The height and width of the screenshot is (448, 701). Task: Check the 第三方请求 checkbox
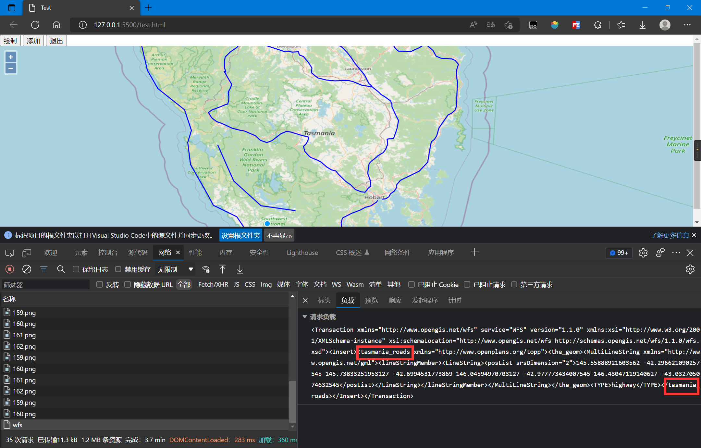click(514, 284)
